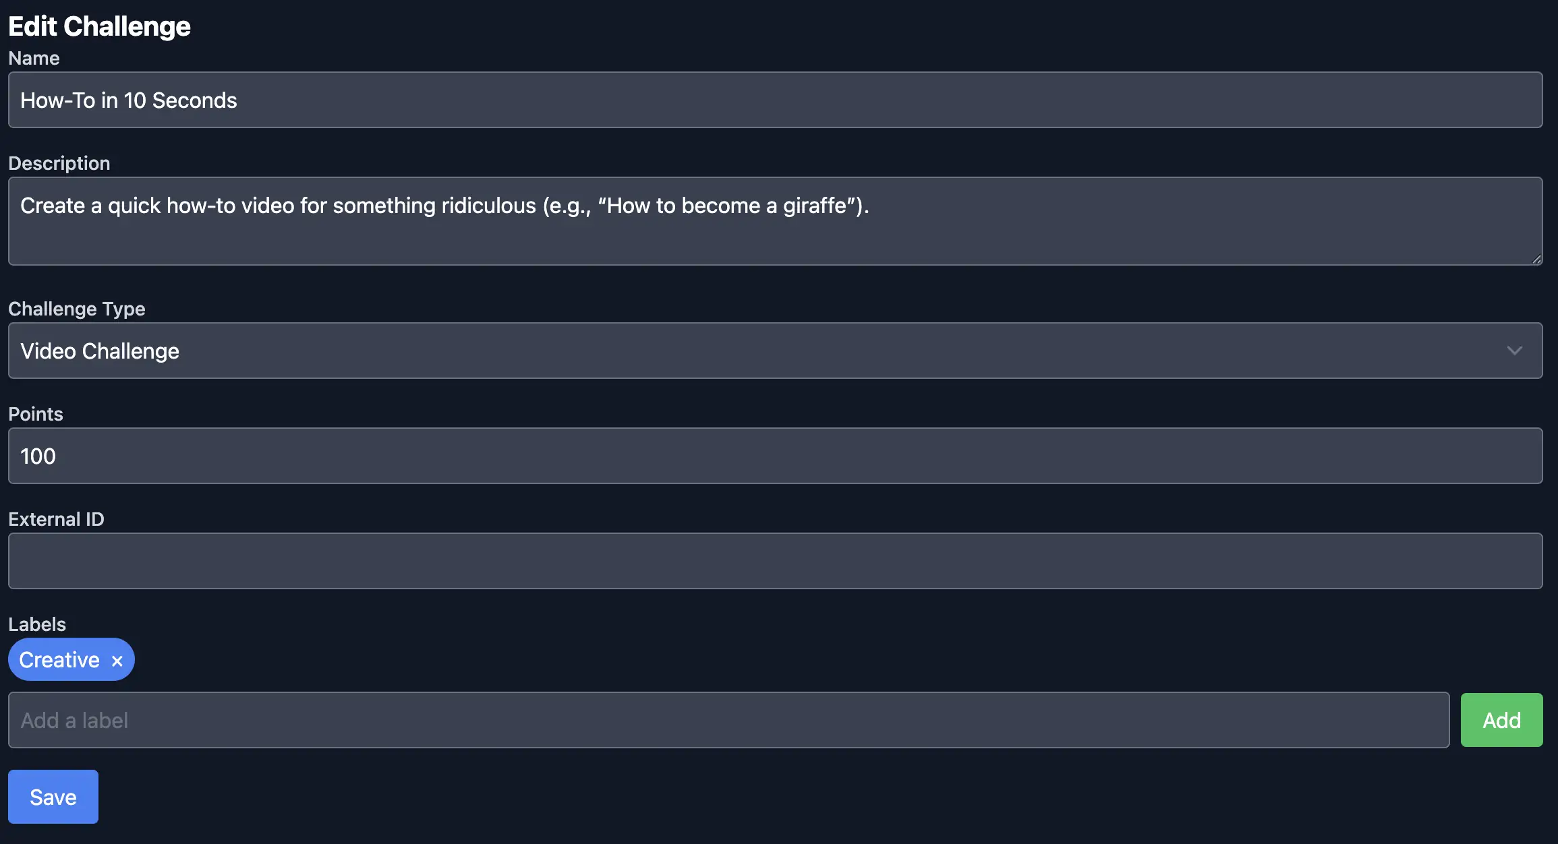Click the empty External ID field

(775, 561)
